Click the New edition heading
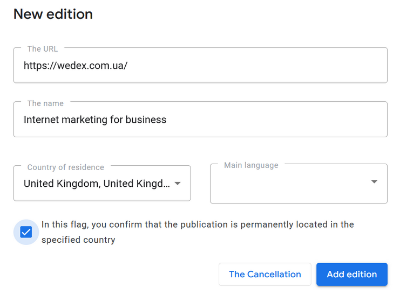The image size is (393, 295). point(53,14)
